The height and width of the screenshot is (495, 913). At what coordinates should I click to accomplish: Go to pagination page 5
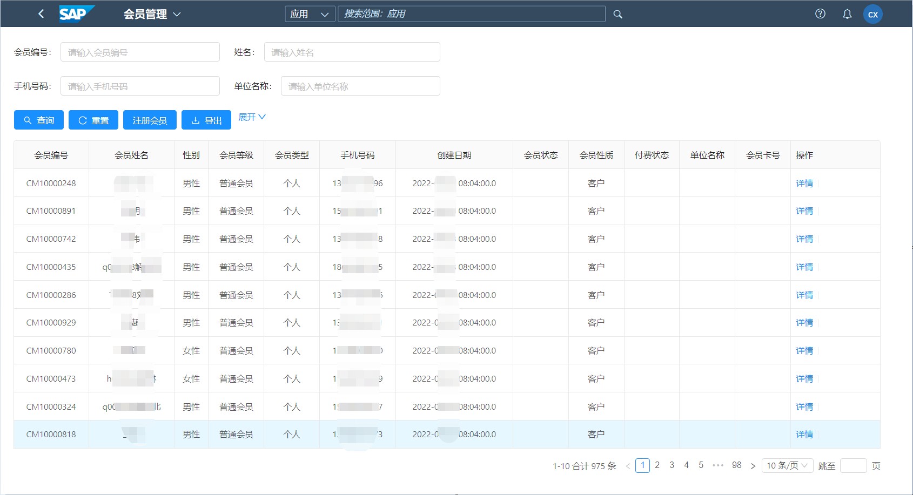click(701, 465)
